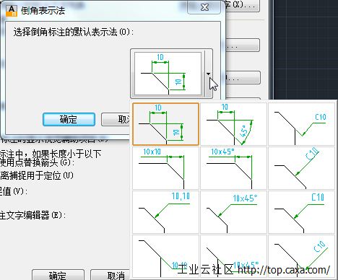Click the 确定 button in the background options window
The height and width of the screenshot is (280, 338).
pyautogui.click(x=58, y=275)
